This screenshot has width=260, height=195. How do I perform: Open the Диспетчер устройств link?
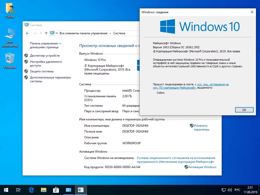(x=45, y=56)
